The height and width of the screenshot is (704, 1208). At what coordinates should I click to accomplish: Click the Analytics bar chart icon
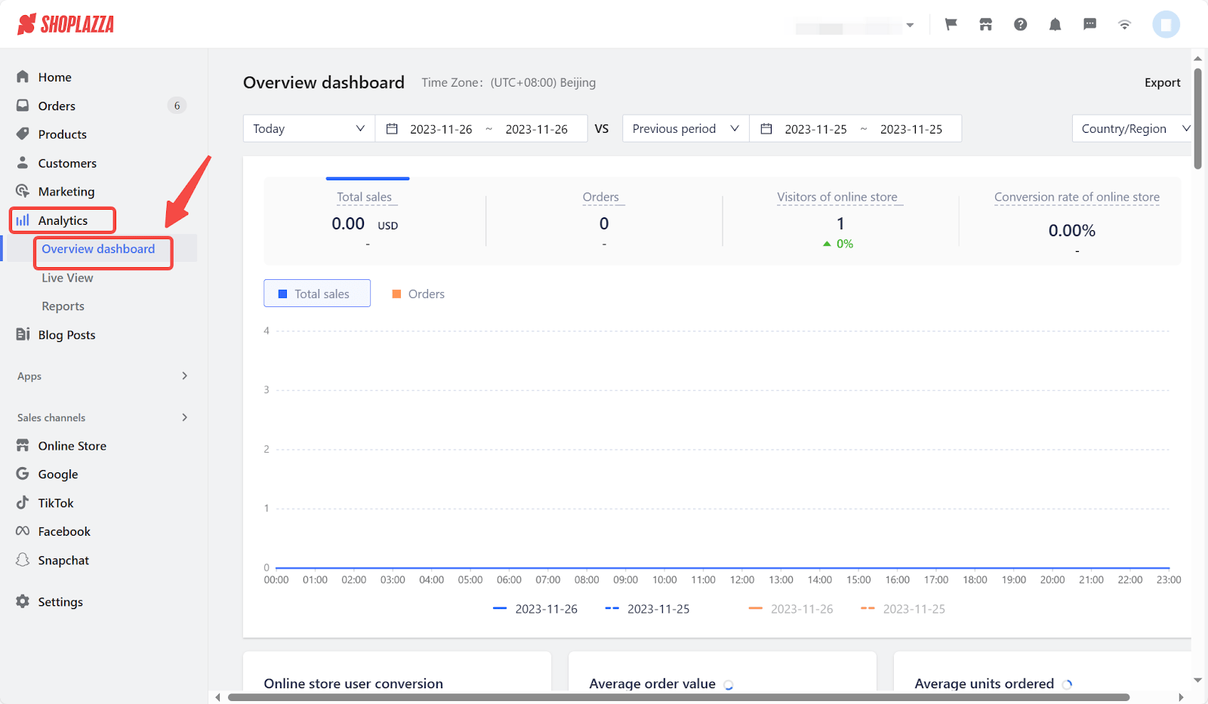click(23, 220)
